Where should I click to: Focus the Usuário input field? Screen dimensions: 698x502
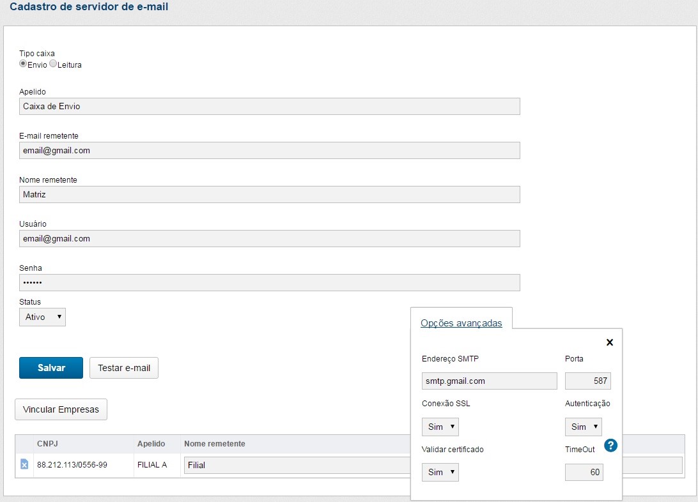point(269,238)
